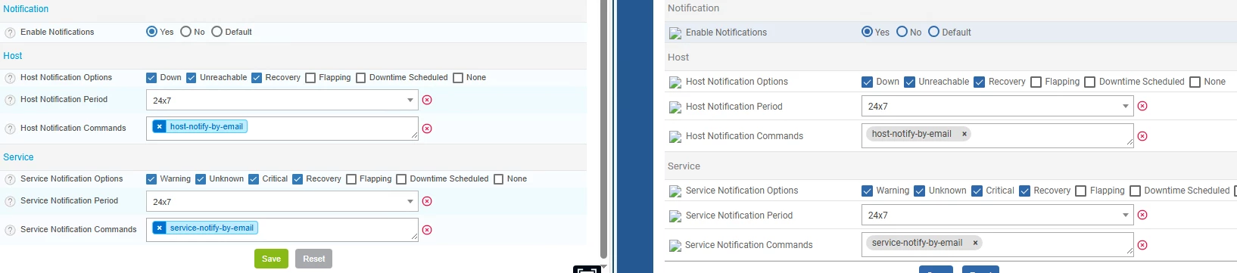Open help icon beside Service Notification Commands, left panel

point(10,230)
